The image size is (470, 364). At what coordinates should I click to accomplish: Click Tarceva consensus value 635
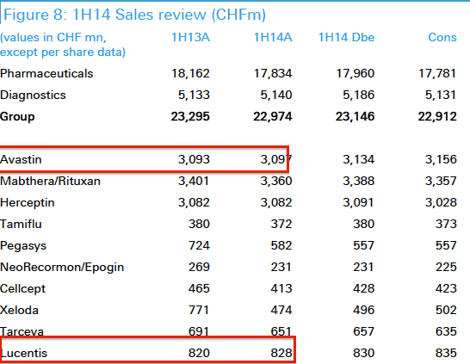(446, 332)
